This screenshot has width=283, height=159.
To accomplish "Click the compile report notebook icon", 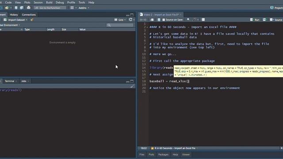I will tap(203, 19).
